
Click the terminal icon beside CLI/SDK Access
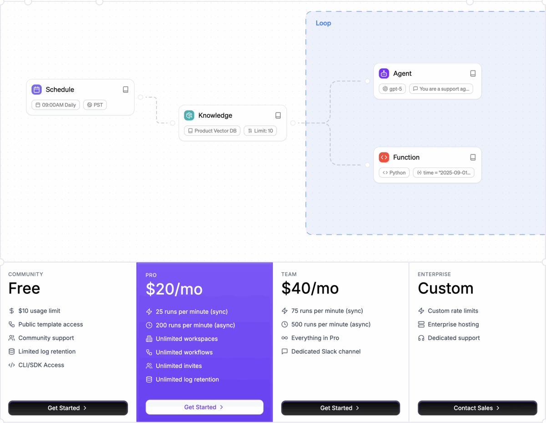pos(11,365)
